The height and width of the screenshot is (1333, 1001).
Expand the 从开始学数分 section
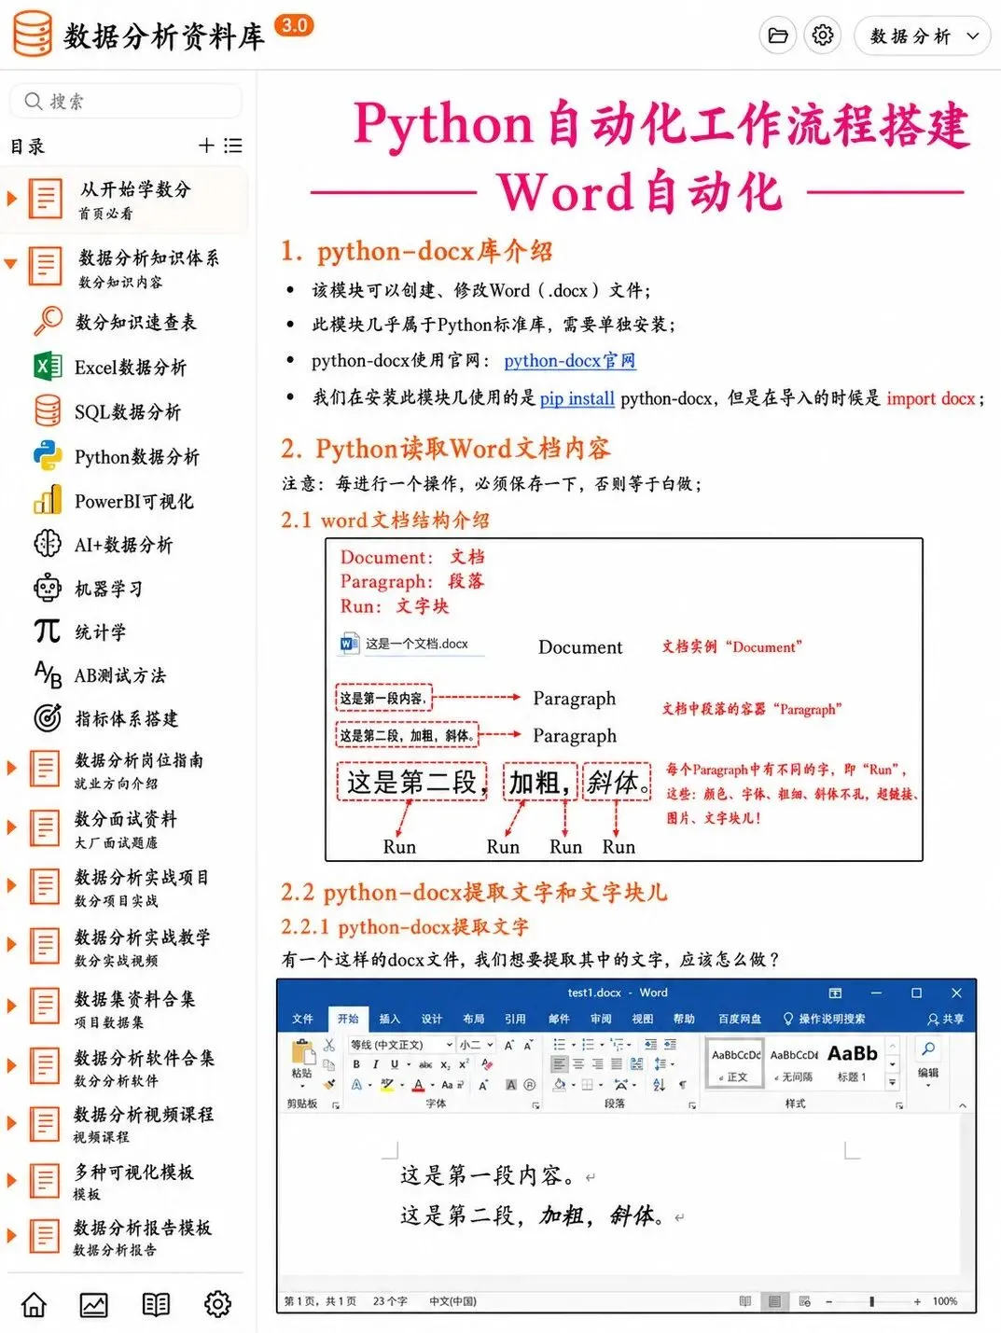12,199
